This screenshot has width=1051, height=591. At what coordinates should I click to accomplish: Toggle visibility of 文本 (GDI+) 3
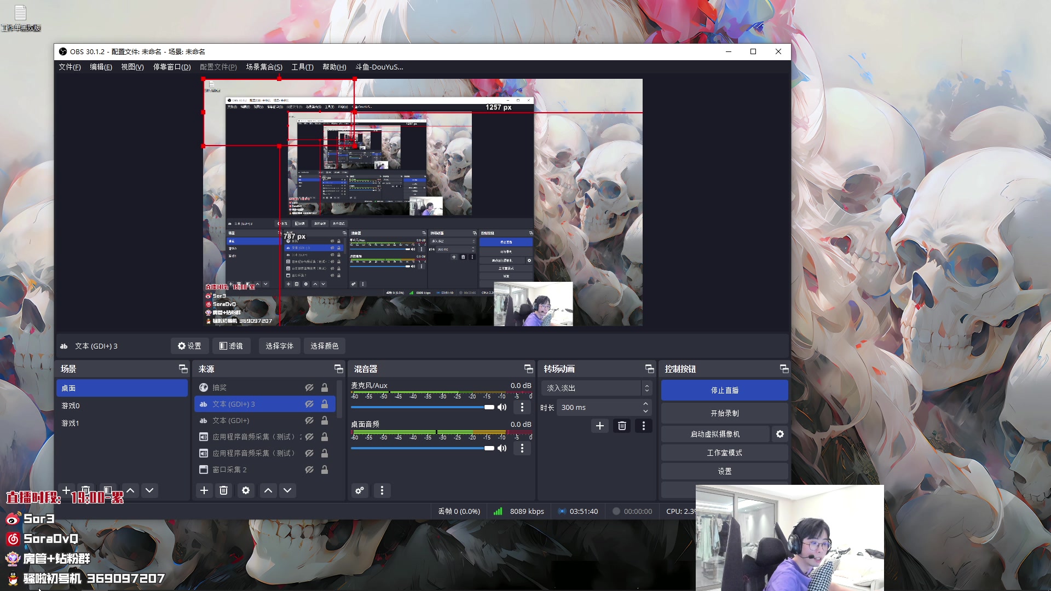(x=309, y=404)
